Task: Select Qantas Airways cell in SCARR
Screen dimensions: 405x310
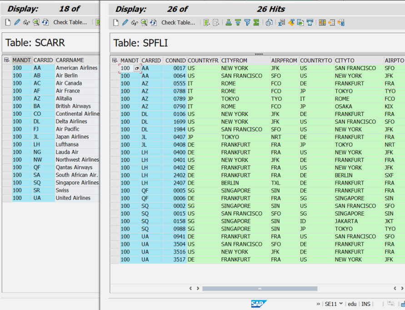Action: pyautogui.click(x=77, y=167)
